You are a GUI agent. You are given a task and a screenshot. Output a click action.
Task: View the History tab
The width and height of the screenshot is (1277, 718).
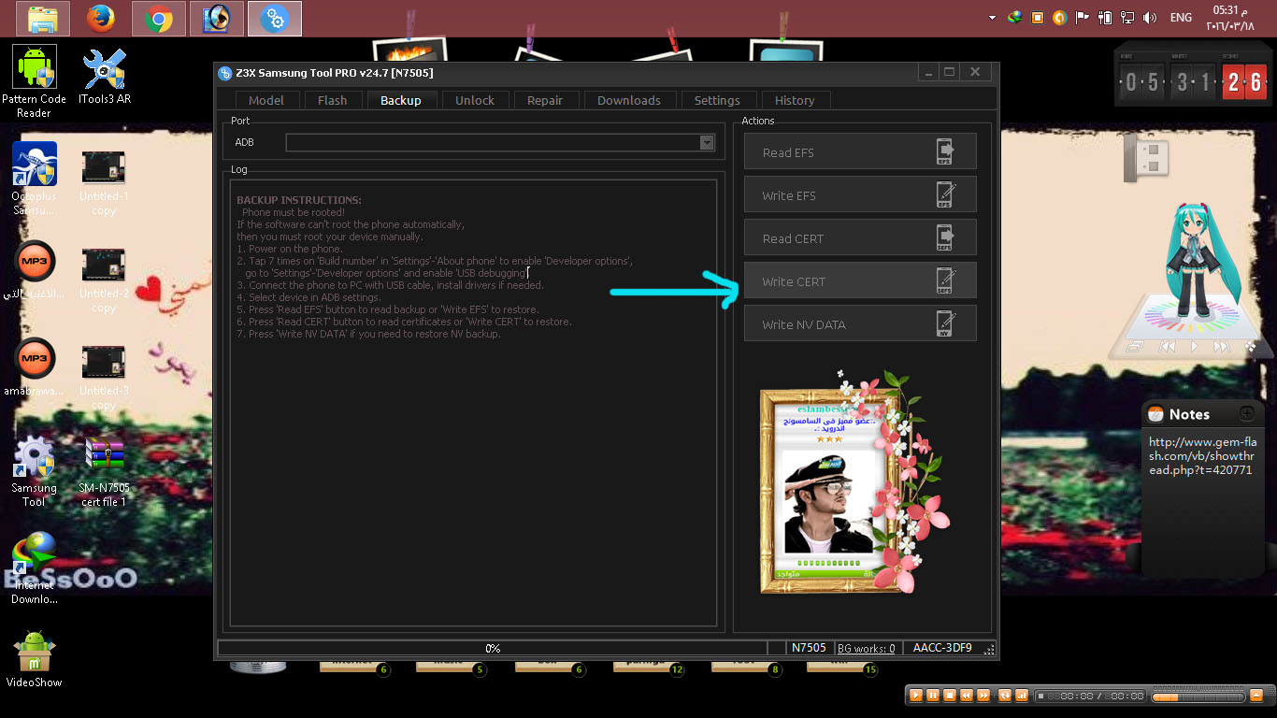point(795,100)
